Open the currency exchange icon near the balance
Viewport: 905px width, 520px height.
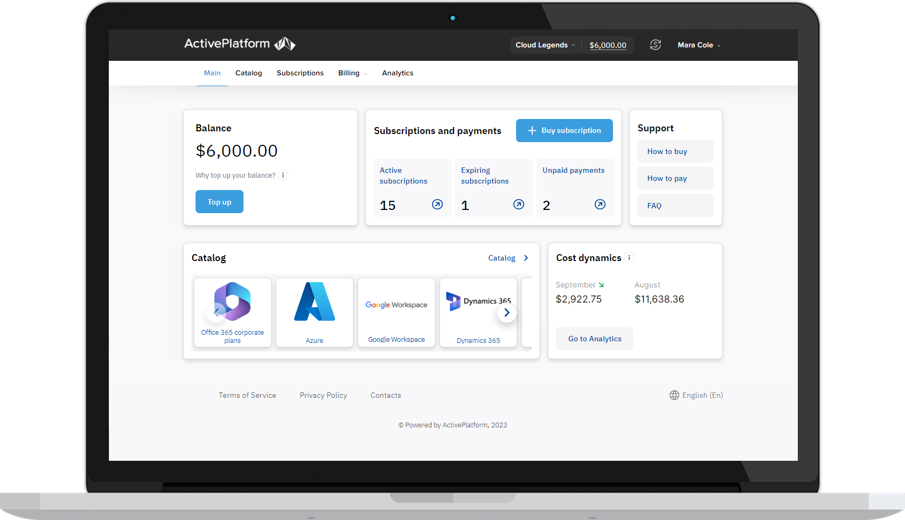[655, 45]
